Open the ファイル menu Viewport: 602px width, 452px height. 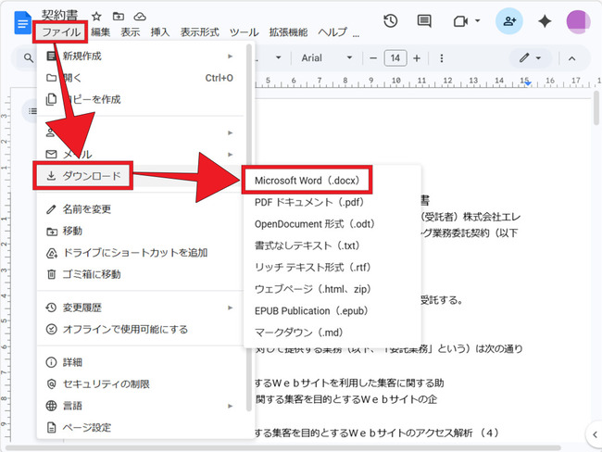coord(60,31)
